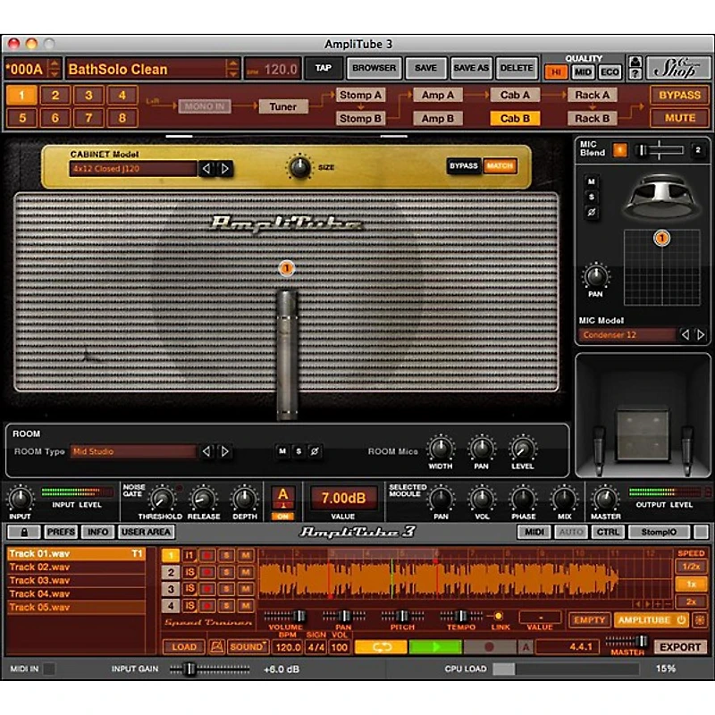The width and height of the screenshot is (715, 715).
Task: Set quality to ECO
Action: (x=610, y=72)
